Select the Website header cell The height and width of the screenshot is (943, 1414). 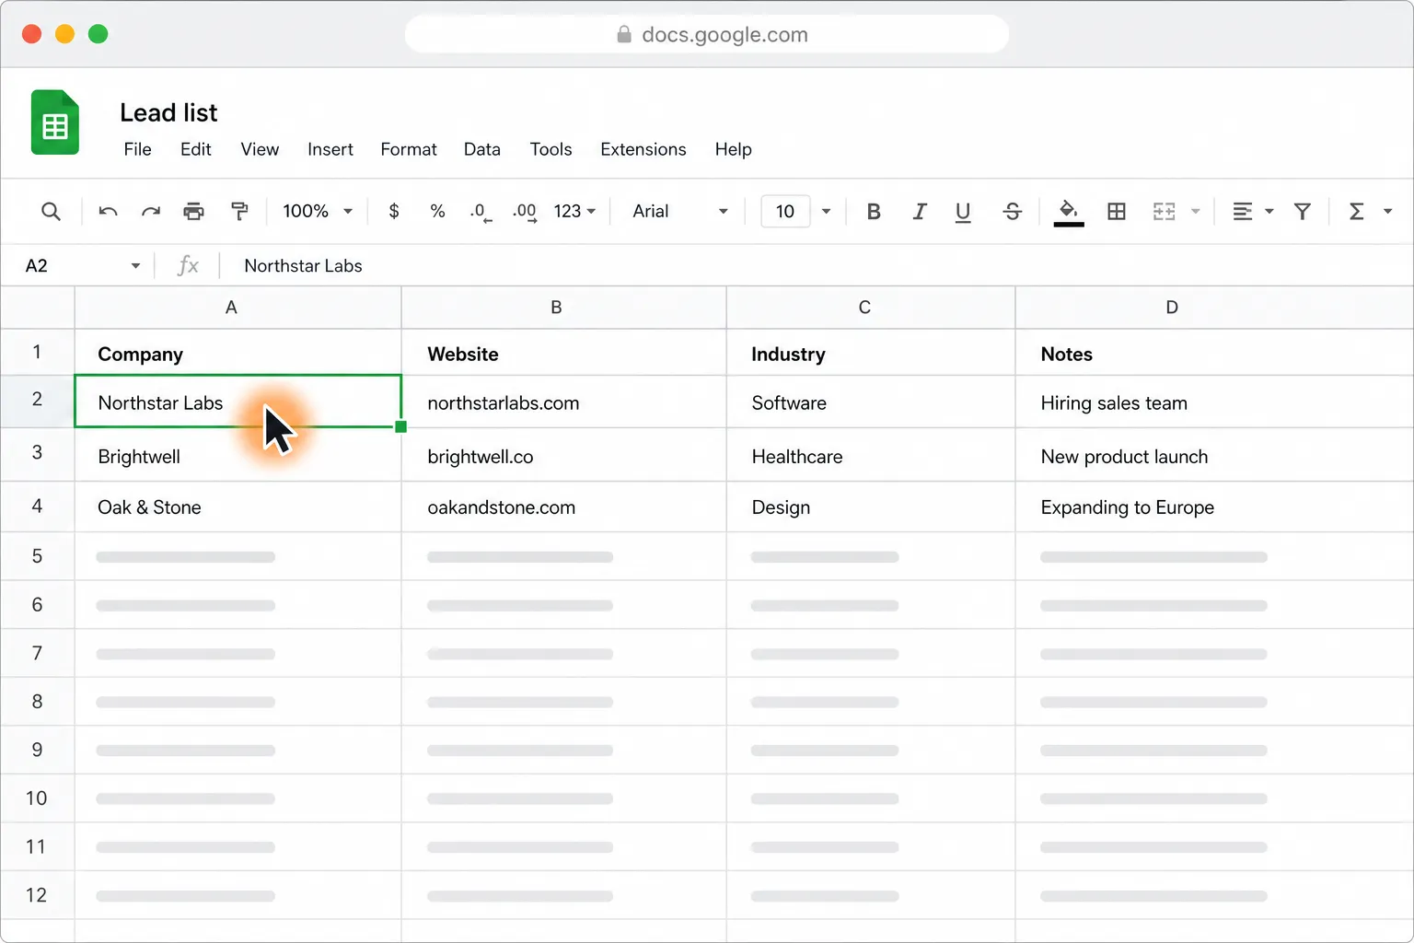click(x=564, y=353)
